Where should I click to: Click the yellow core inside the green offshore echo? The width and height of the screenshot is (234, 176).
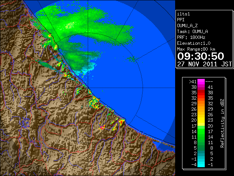point(70,25)
